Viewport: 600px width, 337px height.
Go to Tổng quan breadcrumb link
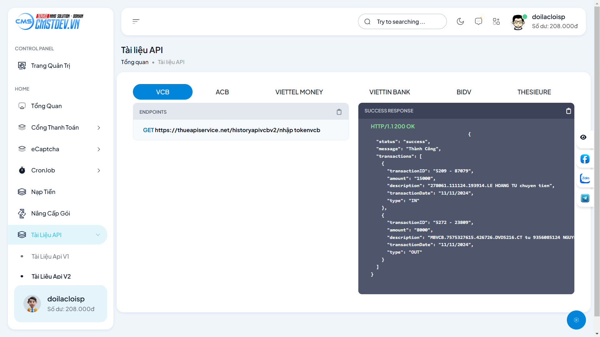[135, 62]
